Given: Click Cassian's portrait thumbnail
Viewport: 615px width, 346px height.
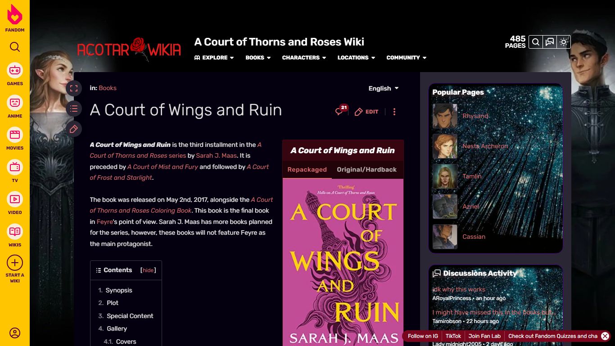Looking at the screenshot, I should (x=445, y=237).
